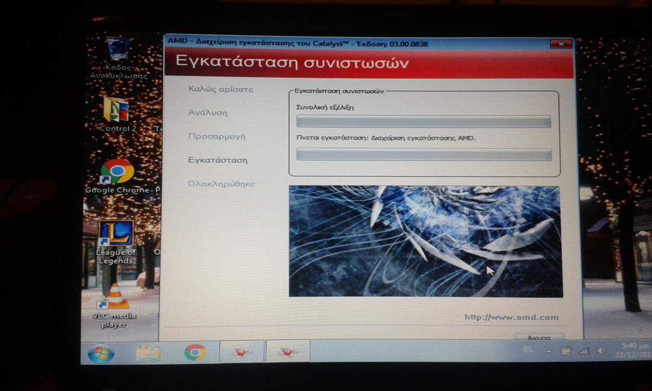Image resolution: width=652 pixels, height=391 pixels.
Task: Open the volume speaker tray icon
Action: (600, 351)
